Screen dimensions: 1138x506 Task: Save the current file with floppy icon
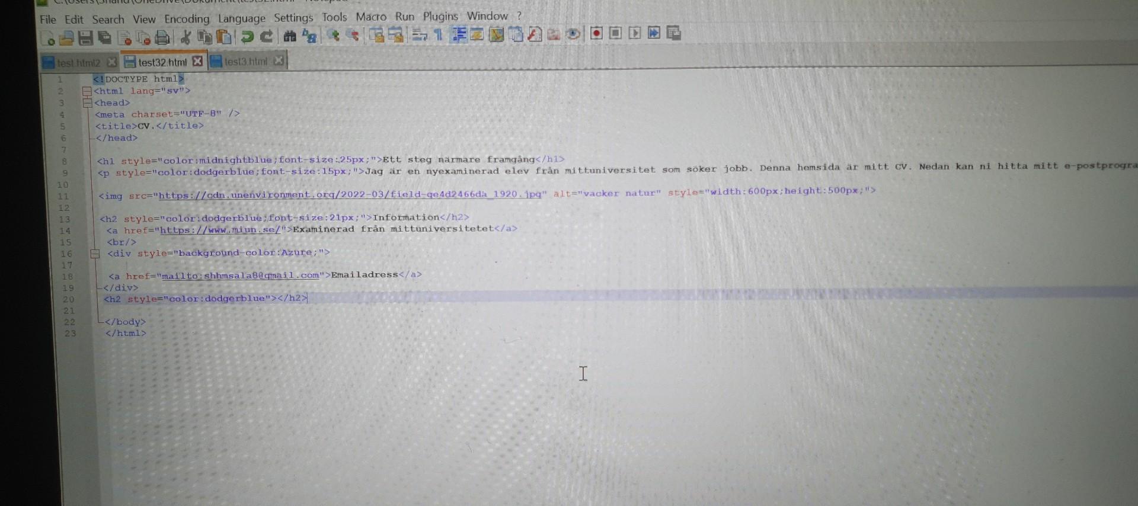[86, 37]
